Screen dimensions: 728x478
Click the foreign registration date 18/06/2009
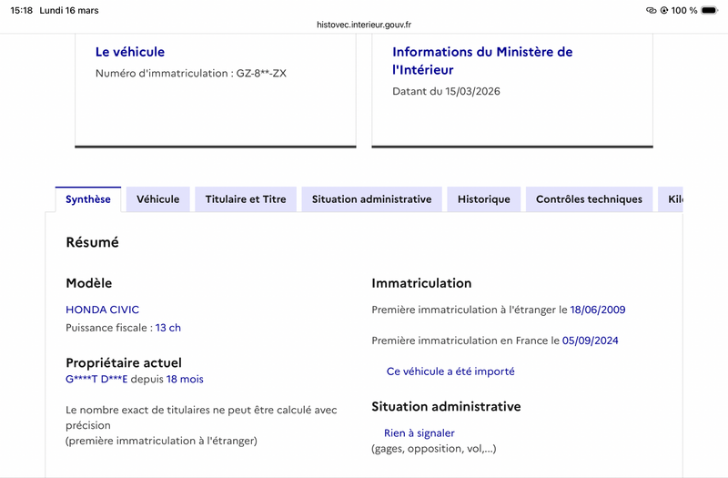point(598,310)
